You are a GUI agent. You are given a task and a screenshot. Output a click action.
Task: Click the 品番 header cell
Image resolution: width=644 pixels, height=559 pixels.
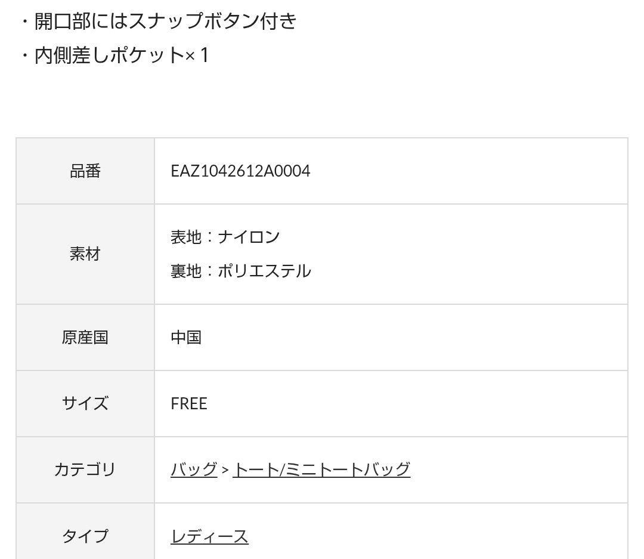point(85,171)
